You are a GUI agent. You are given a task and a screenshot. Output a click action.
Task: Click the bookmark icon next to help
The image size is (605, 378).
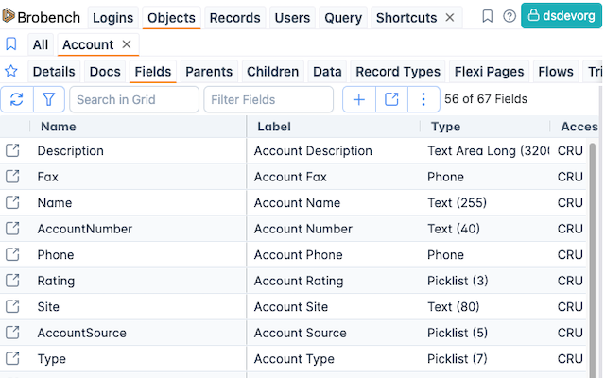(488, 17)
